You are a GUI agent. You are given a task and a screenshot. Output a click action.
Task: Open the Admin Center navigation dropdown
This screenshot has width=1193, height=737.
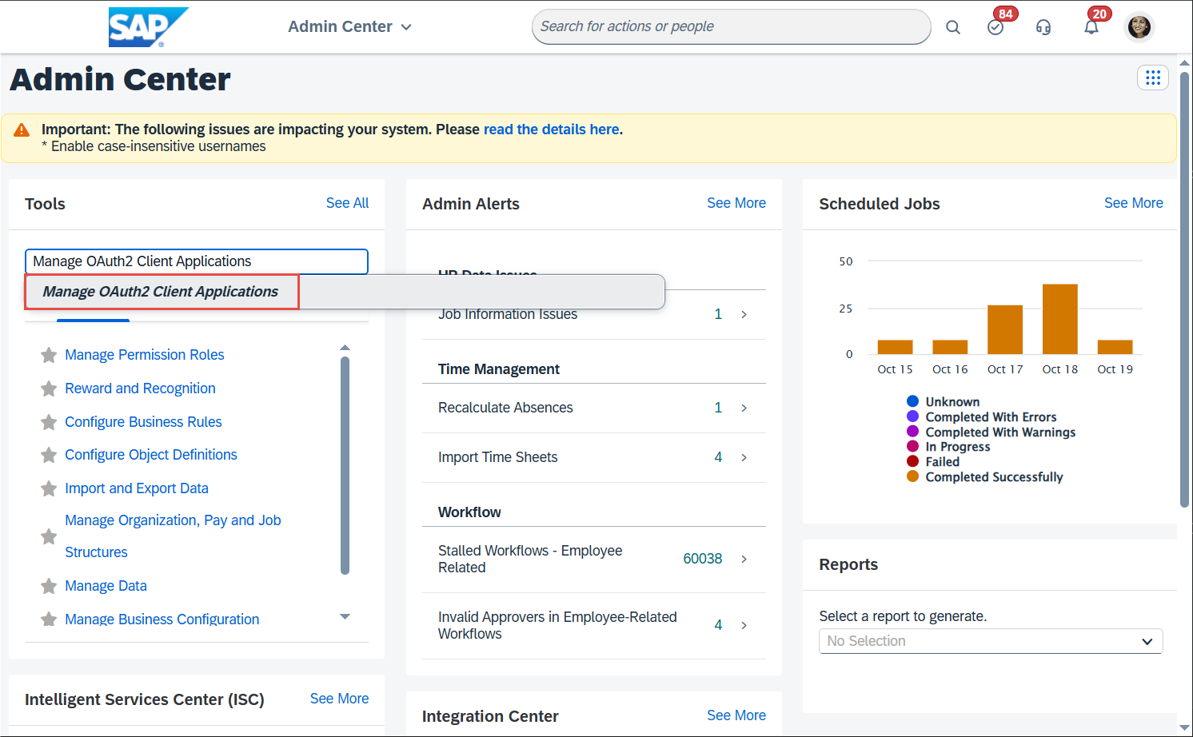(x=349, y=27)
